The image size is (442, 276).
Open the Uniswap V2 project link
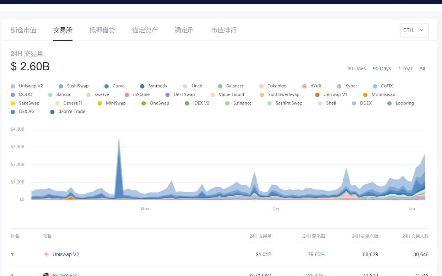tap(66, 254)
